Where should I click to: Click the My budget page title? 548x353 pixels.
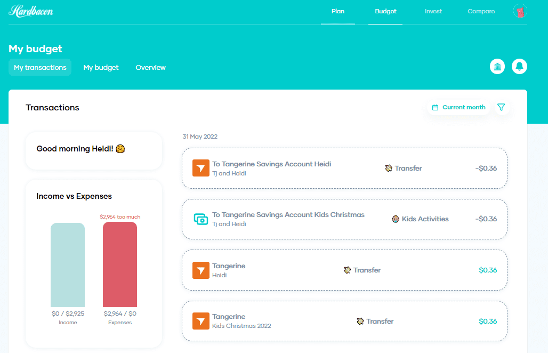coord(35,49)
